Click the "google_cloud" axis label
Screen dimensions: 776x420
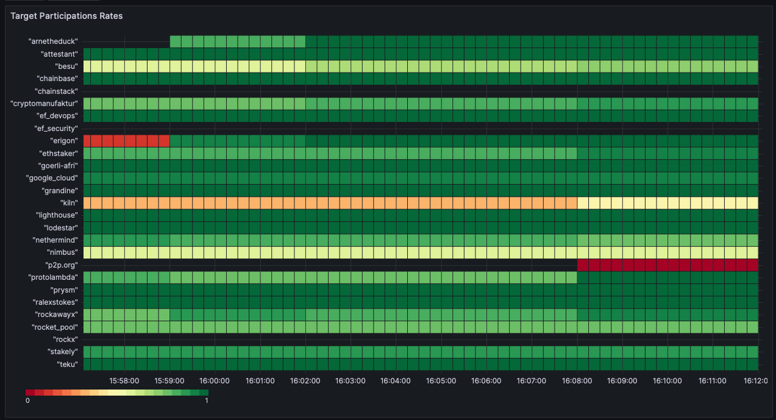[x=52, y=178]
